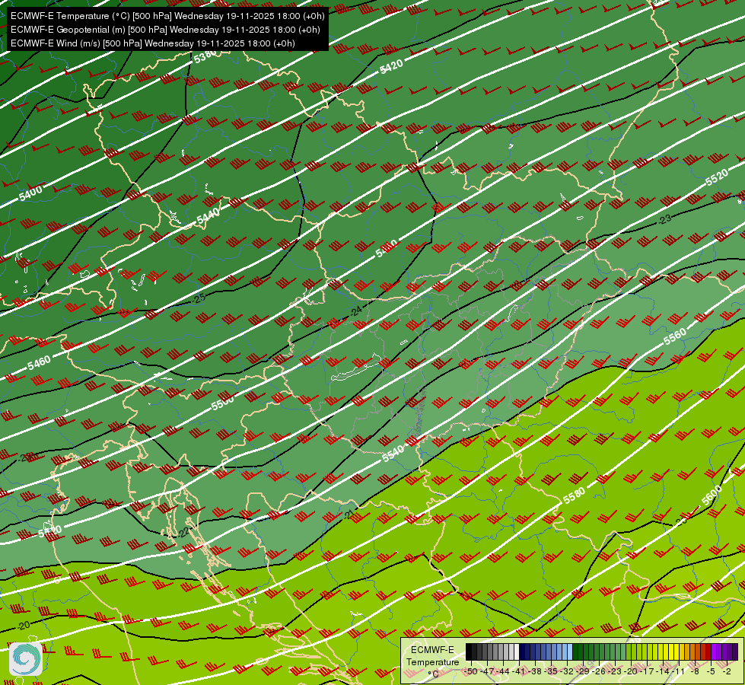The image size is (745, 685).
Task: Click the -14 value on the legend scale
Action: click(663, 671)
